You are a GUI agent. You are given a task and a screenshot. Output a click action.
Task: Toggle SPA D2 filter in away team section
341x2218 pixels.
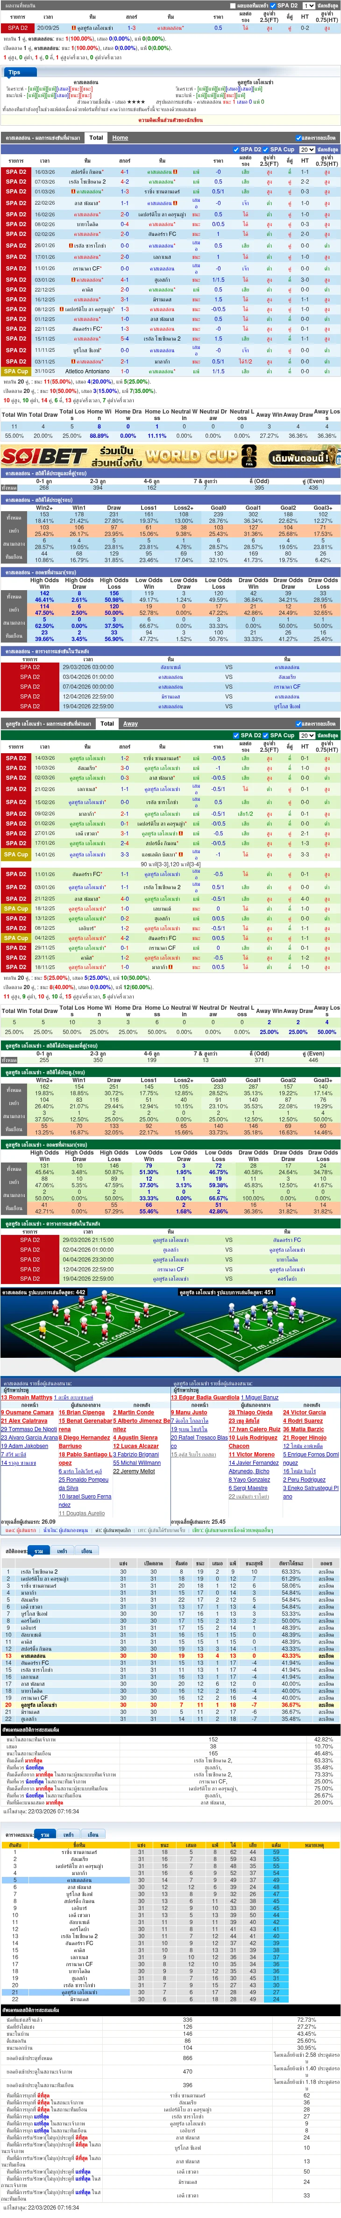[x=237, y=735]
